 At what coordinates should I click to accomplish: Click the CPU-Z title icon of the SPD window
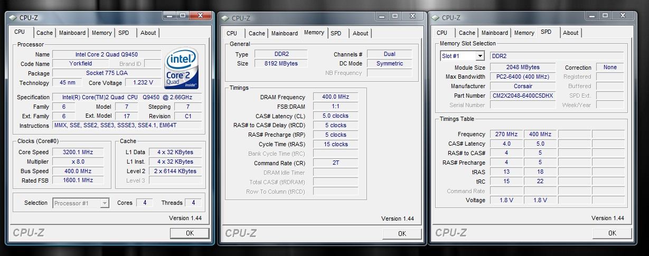click(436, 17)
